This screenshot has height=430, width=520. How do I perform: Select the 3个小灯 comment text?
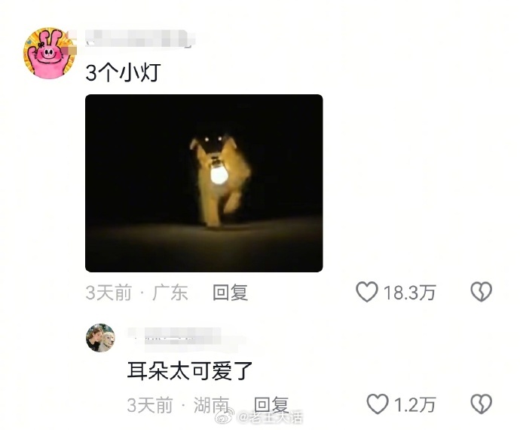coord(123,72)
